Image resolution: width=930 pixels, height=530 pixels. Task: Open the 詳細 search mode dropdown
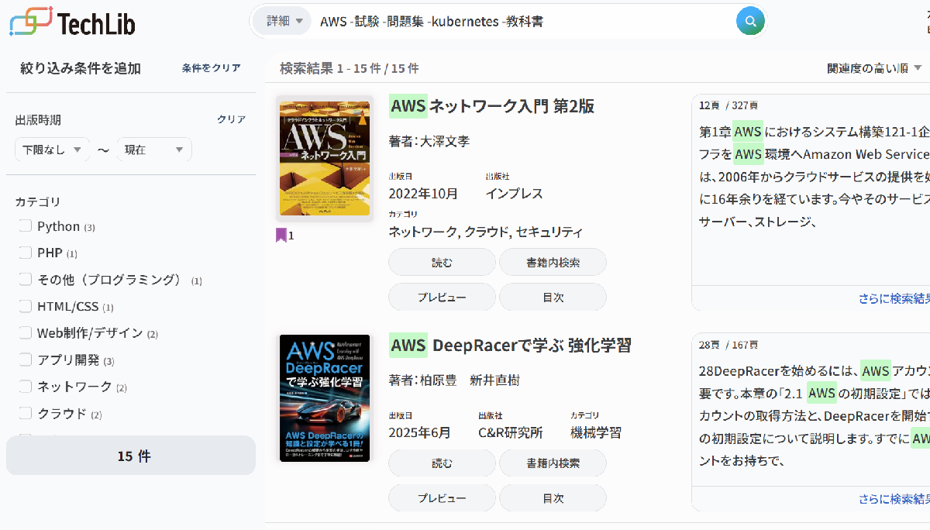click(x=282, y=21)
